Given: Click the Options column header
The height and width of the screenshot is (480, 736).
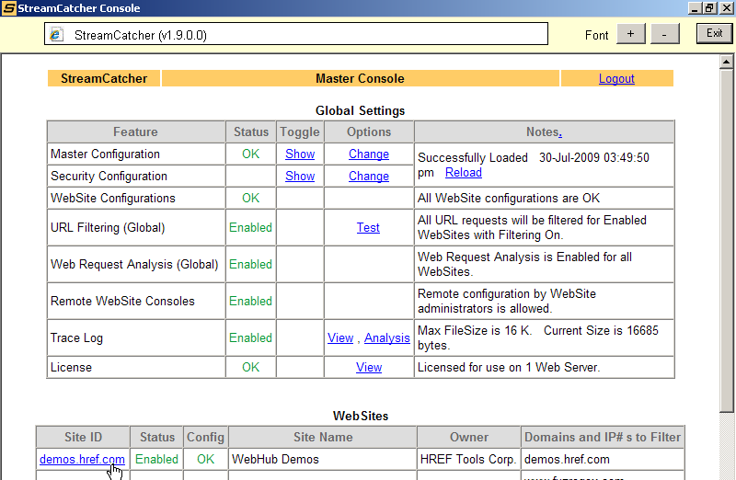Looking at the screenshot, I should pyautogui.click(x=369, y=131).
